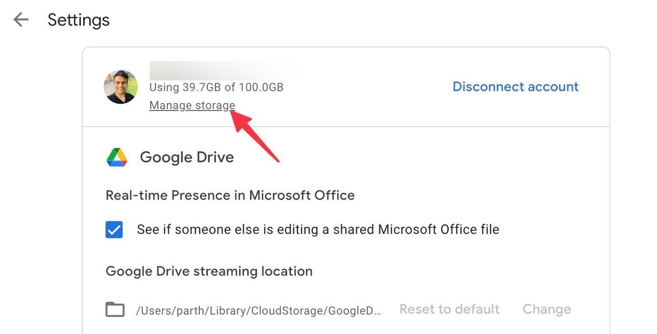Open Manage storage

click(x=192, y=105)
